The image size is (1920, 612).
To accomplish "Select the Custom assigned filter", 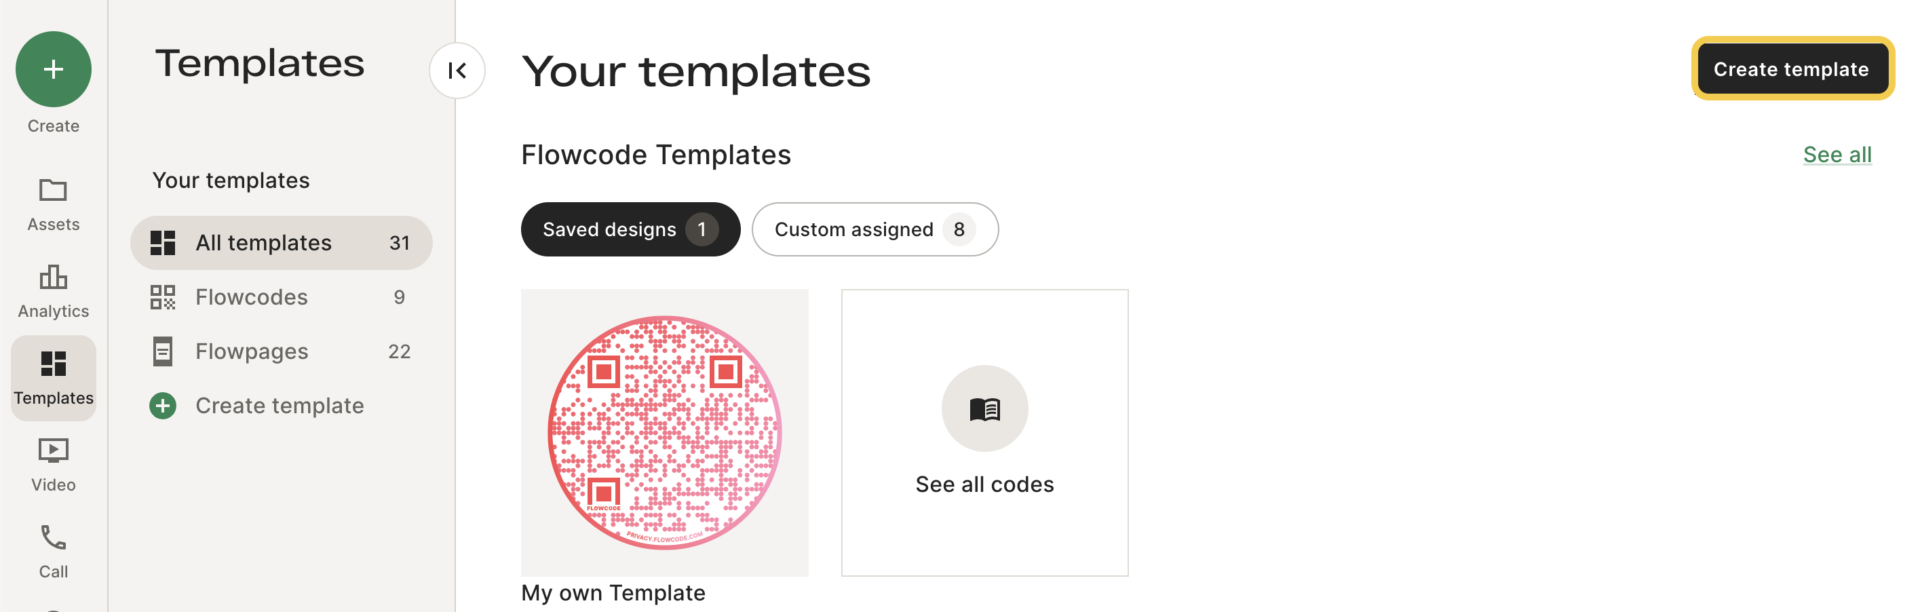I will click(x=875, y=229).
